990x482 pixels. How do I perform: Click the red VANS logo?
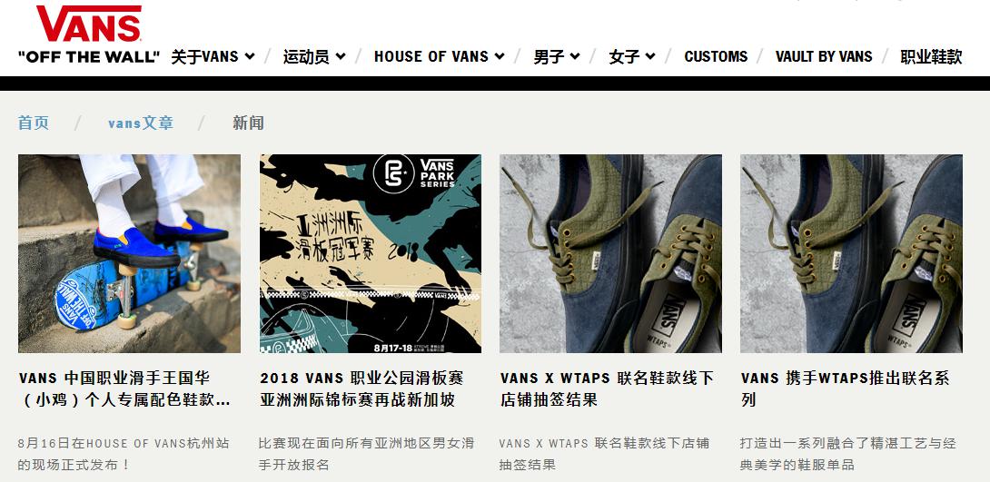[89, 24]
